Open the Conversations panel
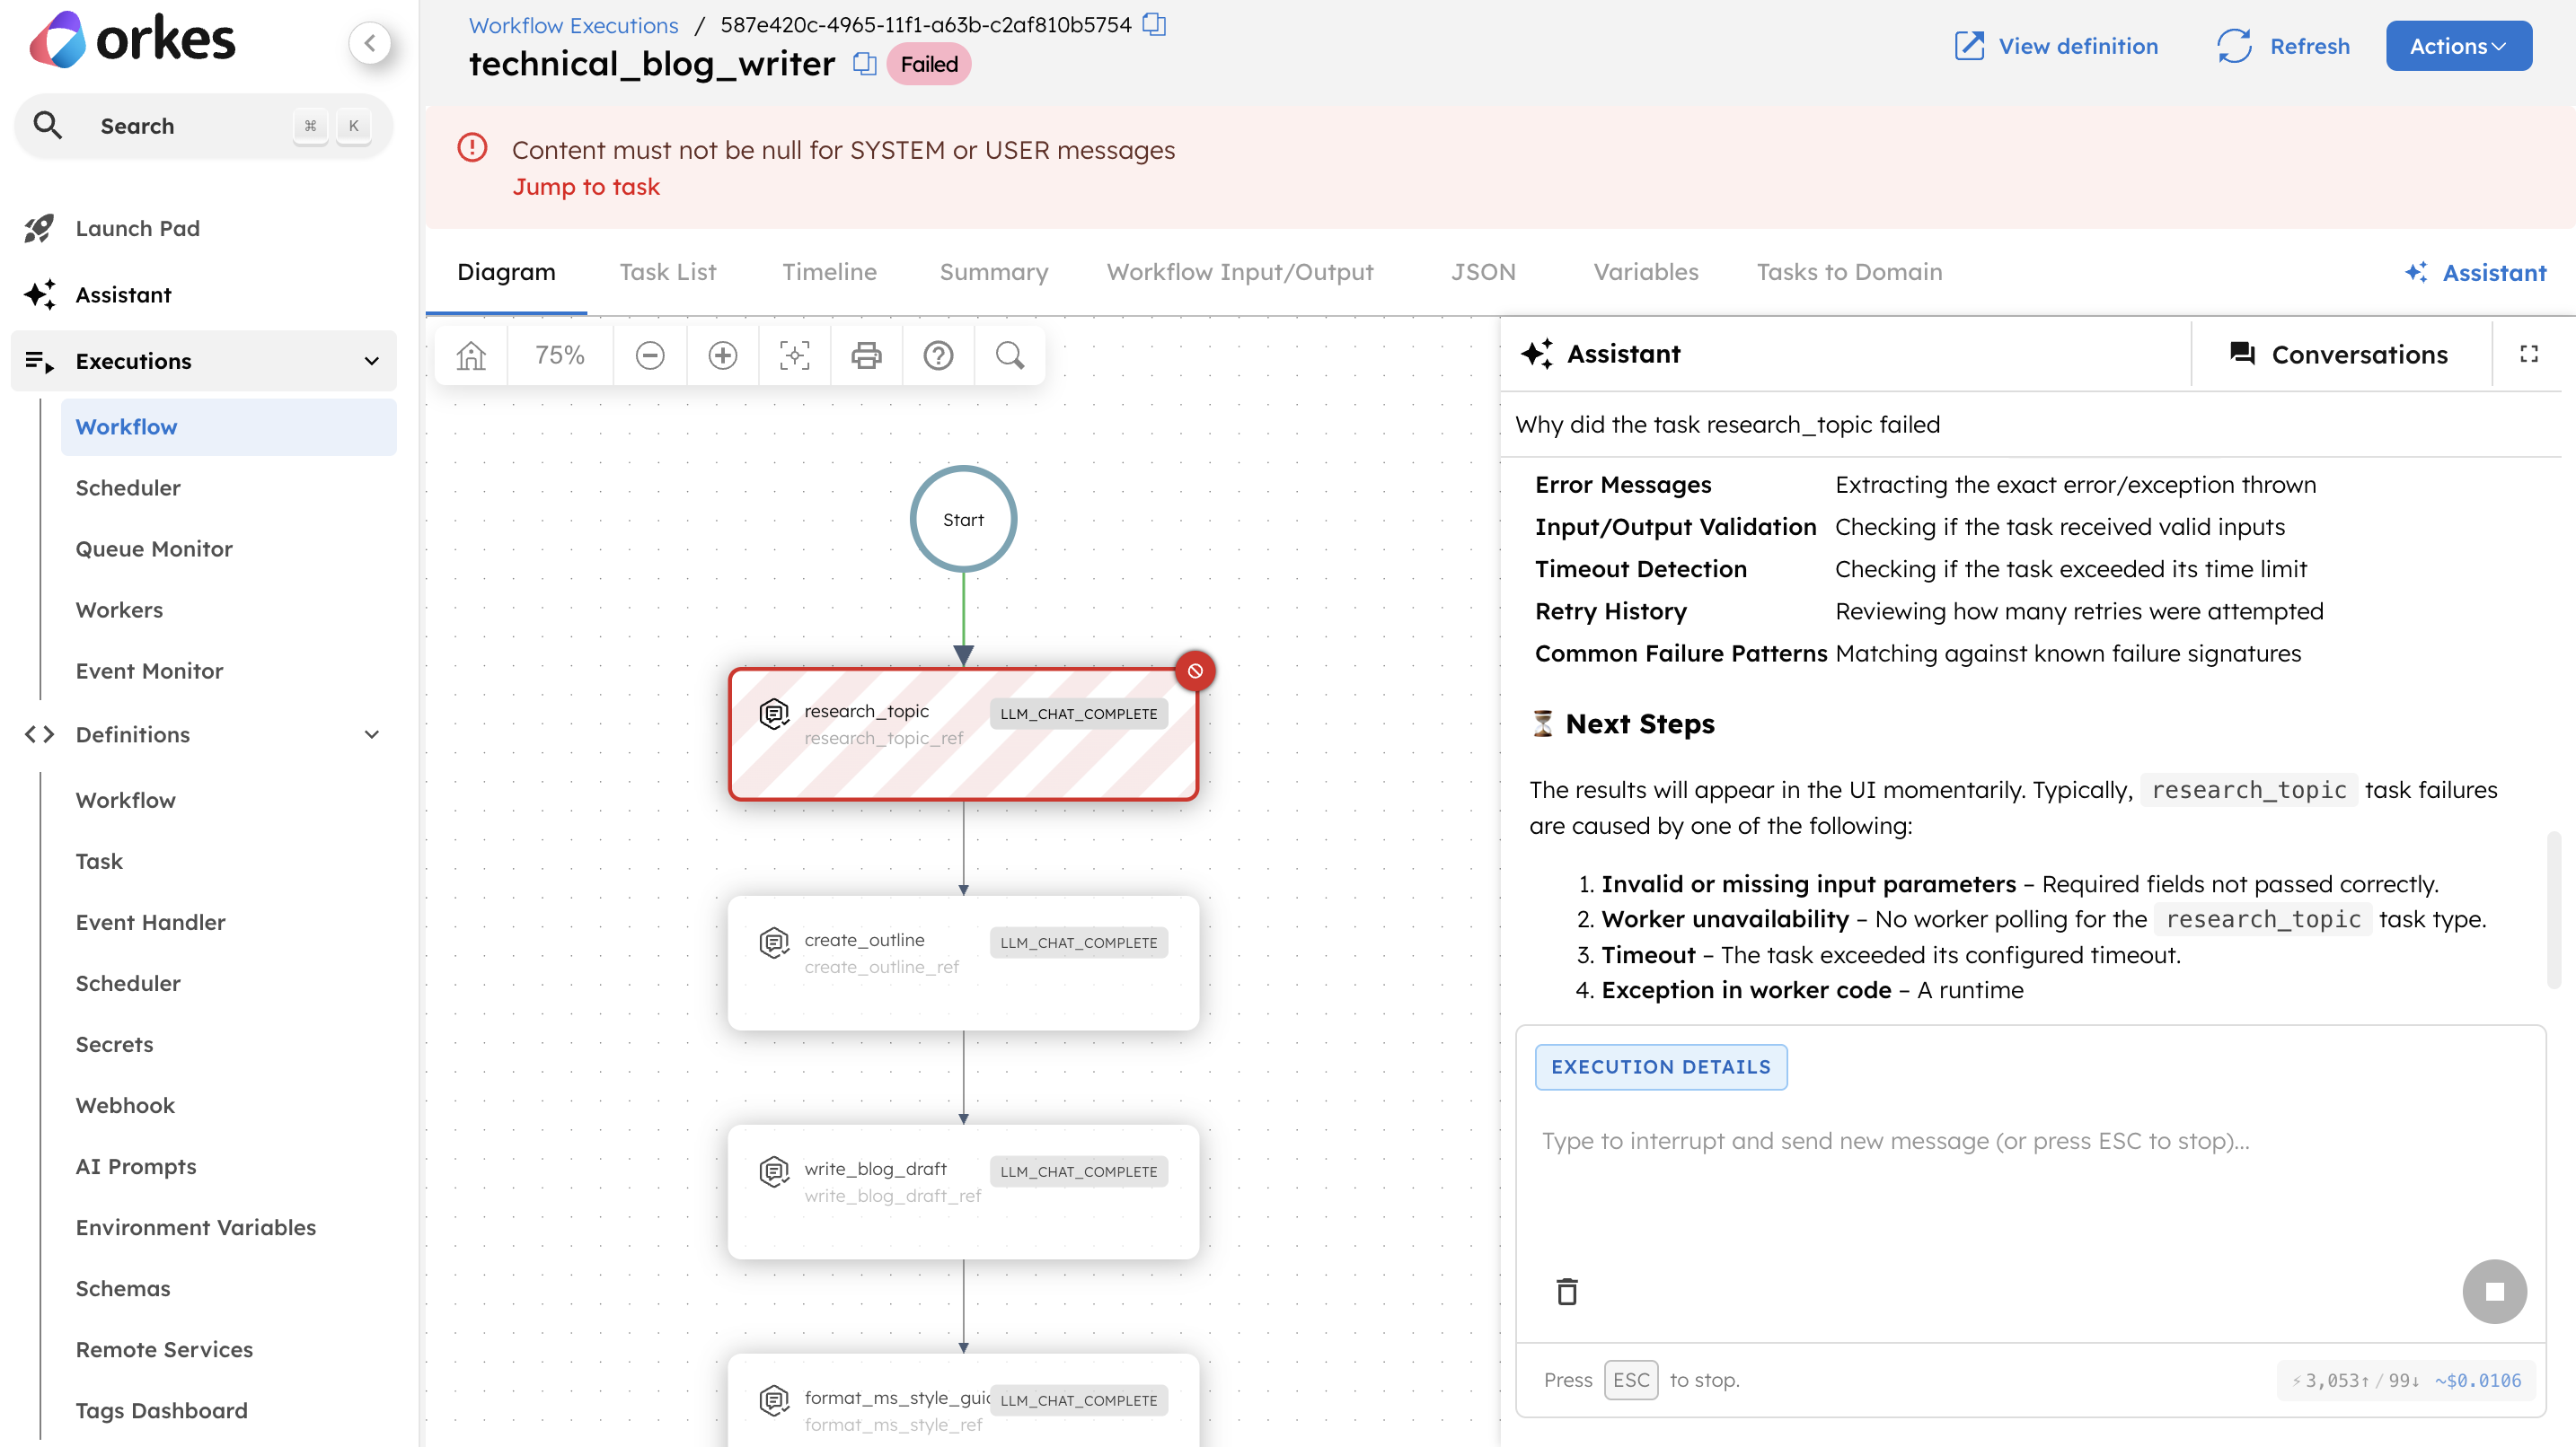This screenshot has height=1447, width=2576. tap(2339, 354)
